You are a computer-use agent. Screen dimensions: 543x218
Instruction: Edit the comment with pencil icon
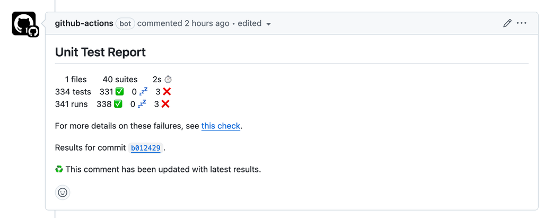[507, 23]
